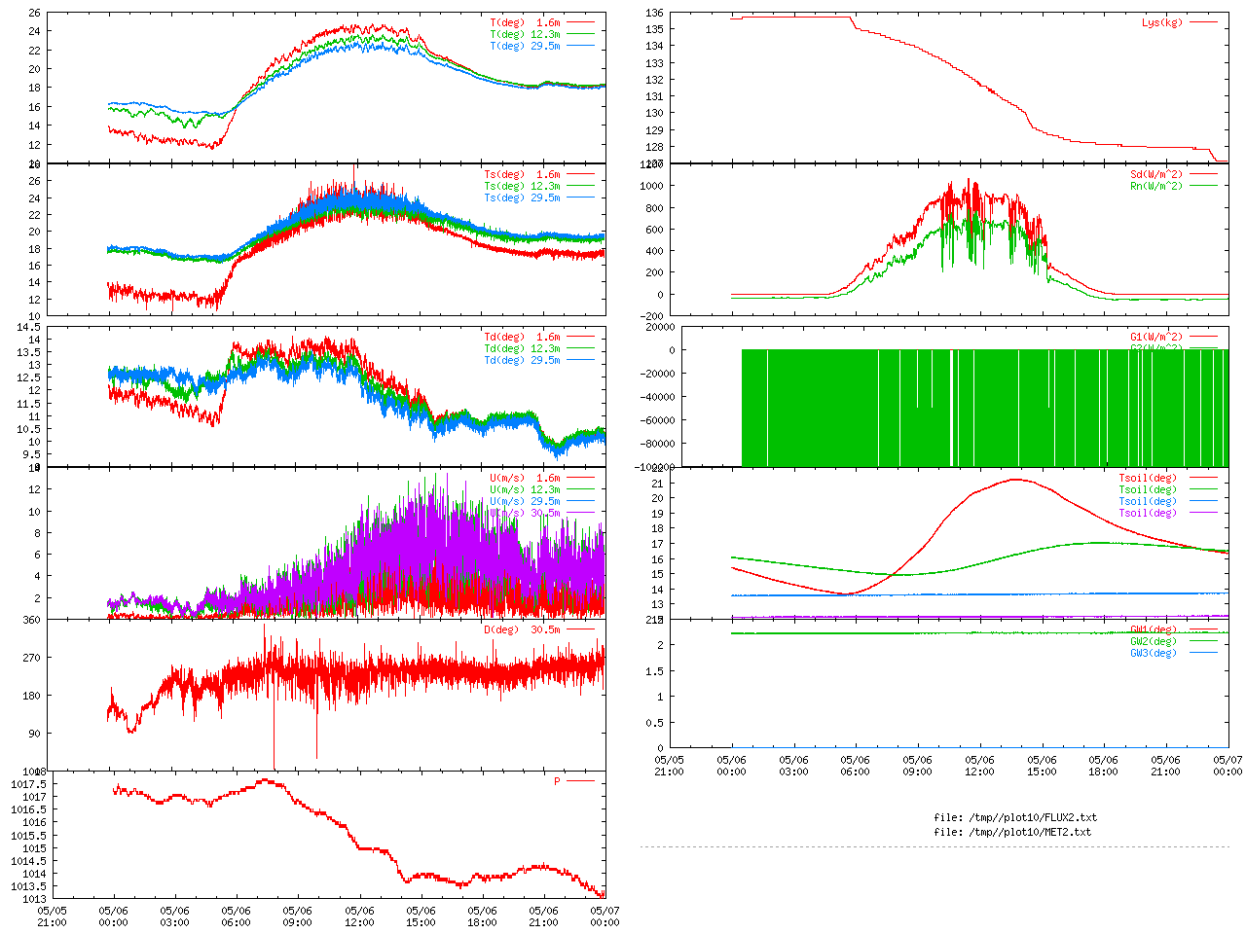Viewport: 1246px width, 934px height.
Task: Select the Lys(kg) legend entry
Action: click(x=1161, y=22)
